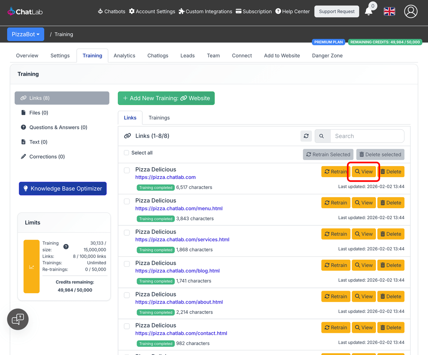
Task: Select the checkbox for pizza.chatlab.com/blog.html
Action: 127,264
